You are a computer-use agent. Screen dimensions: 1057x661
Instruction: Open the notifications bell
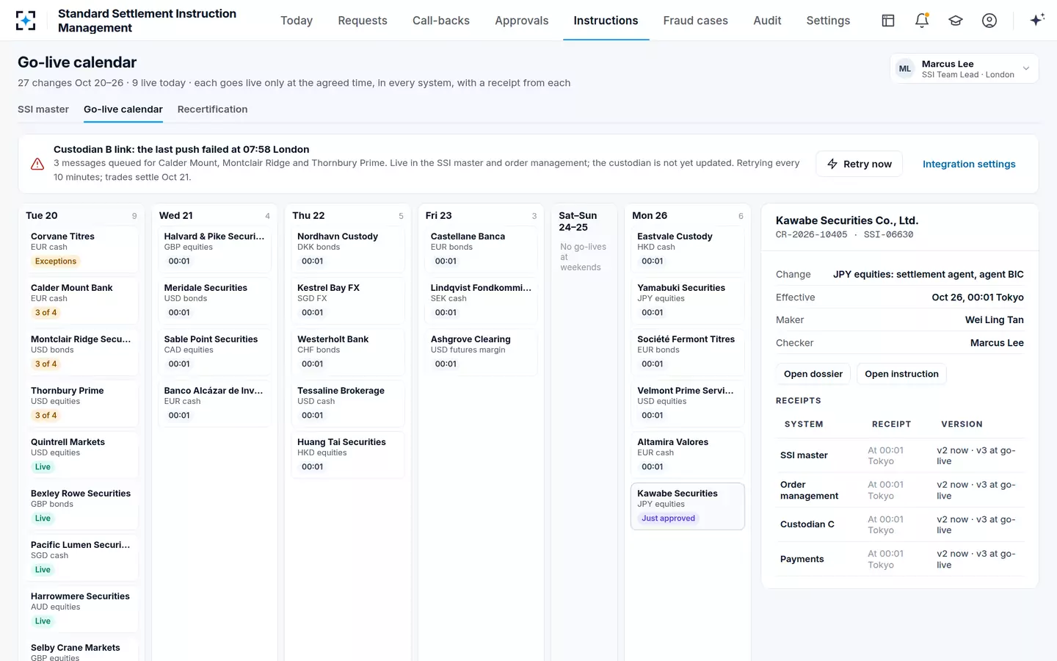(922, 21)
